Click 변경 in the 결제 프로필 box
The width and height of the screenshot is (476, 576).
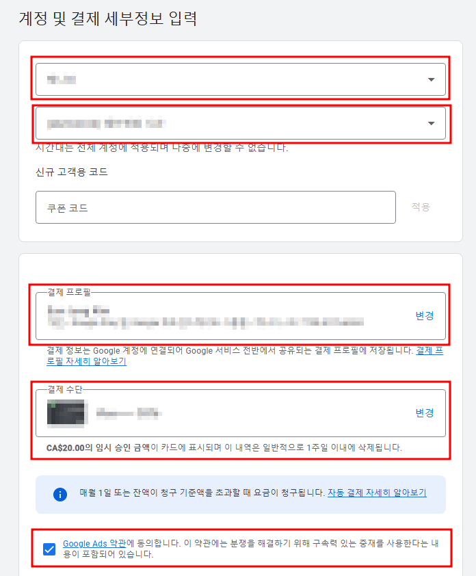(425, 315)
